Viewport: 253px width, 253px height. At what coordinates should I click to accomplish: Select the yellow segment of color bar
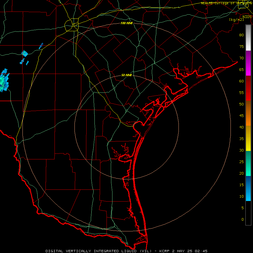(248, 138)
